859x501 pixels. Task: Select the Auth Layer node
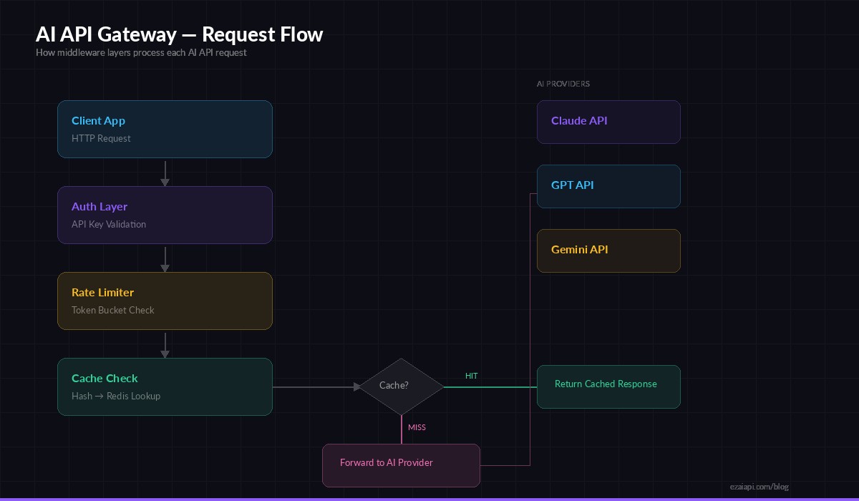(165, 215)
